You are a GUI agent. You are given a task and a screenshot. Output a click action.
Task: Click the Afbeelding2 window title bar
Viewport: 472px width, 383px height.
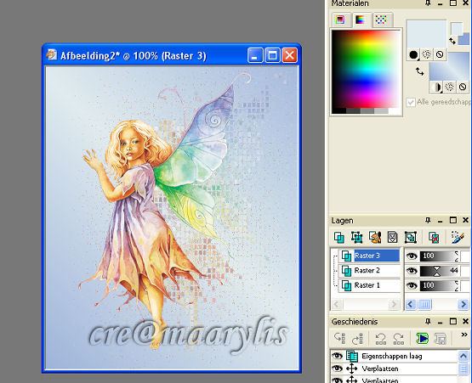click(172, 55)
